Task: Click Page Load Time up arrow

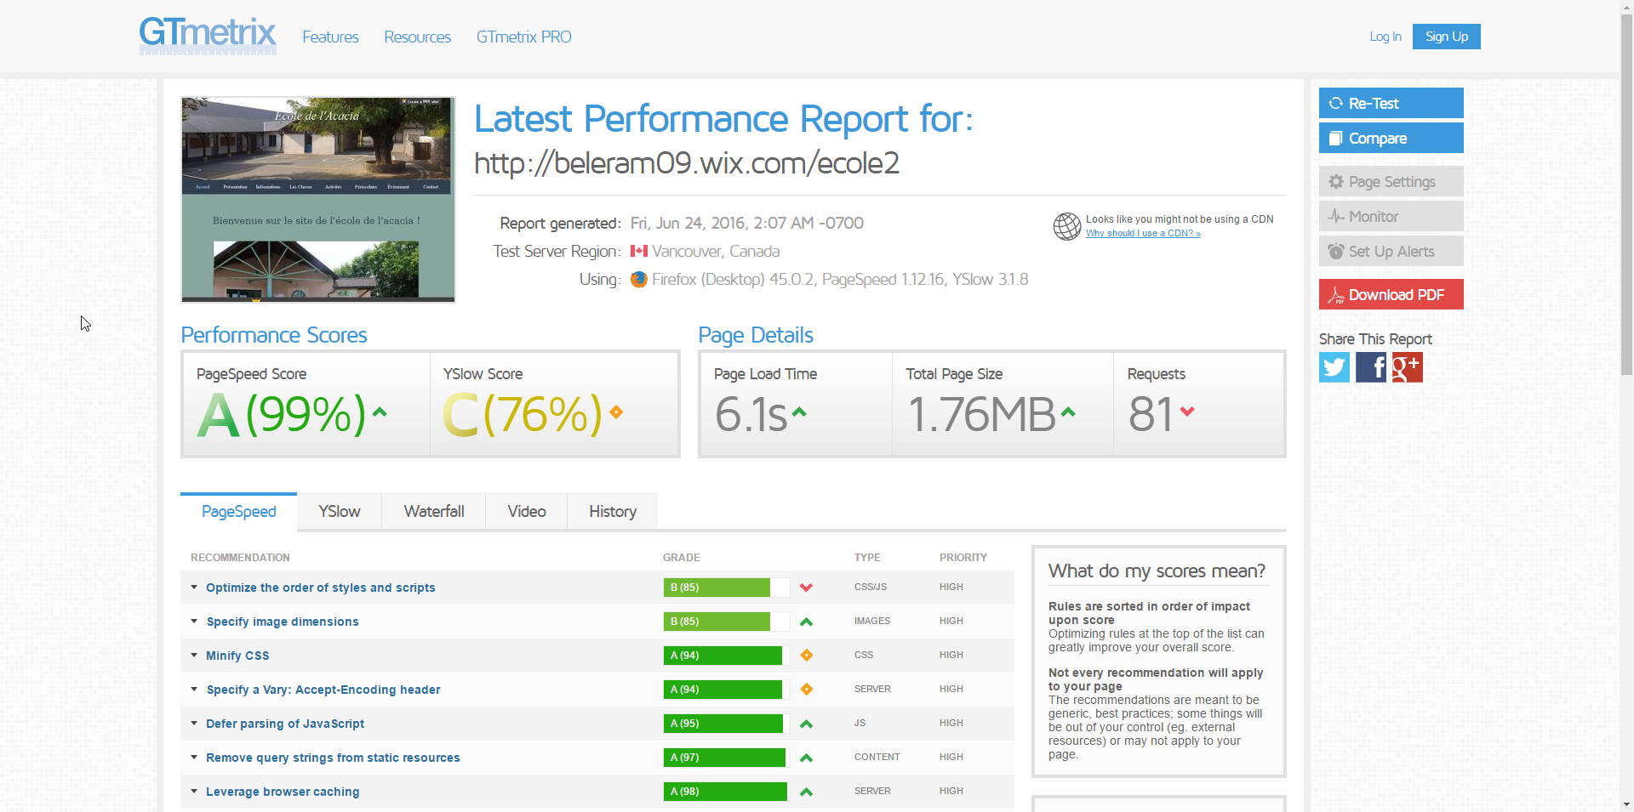Action: pos(799,412)
